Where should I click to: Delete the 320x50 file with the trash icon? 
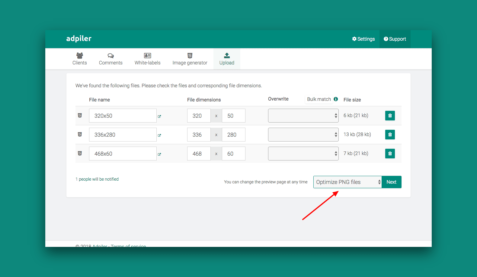(x=390, y=116)
